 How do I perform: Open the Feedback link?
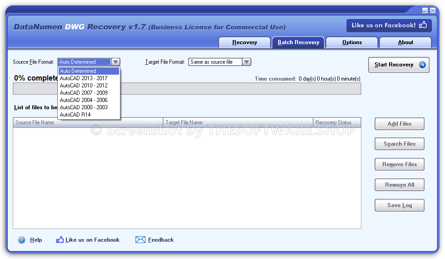click(160, 240)
